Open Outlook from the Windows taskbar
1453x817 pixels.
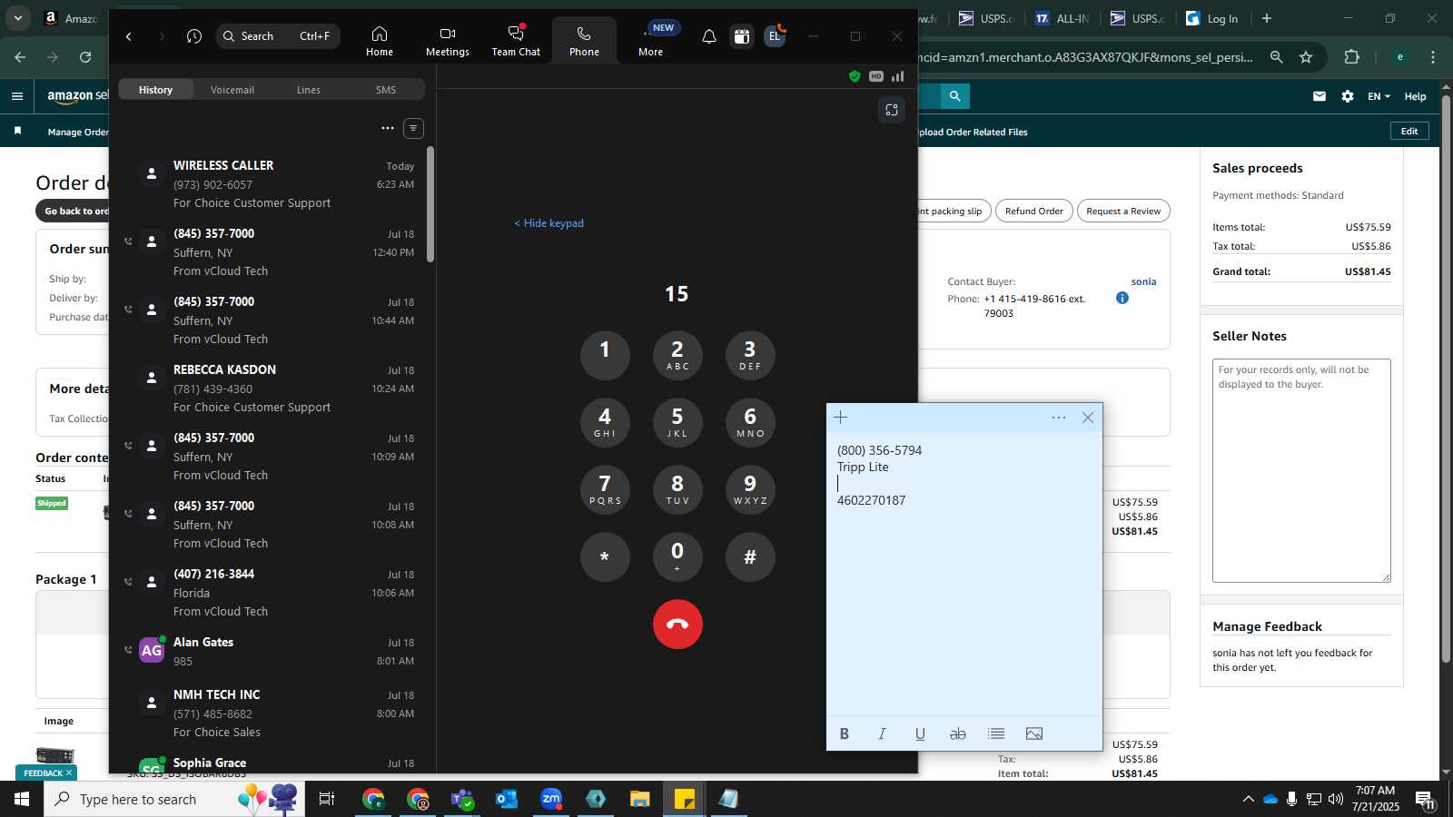[507, 799]
